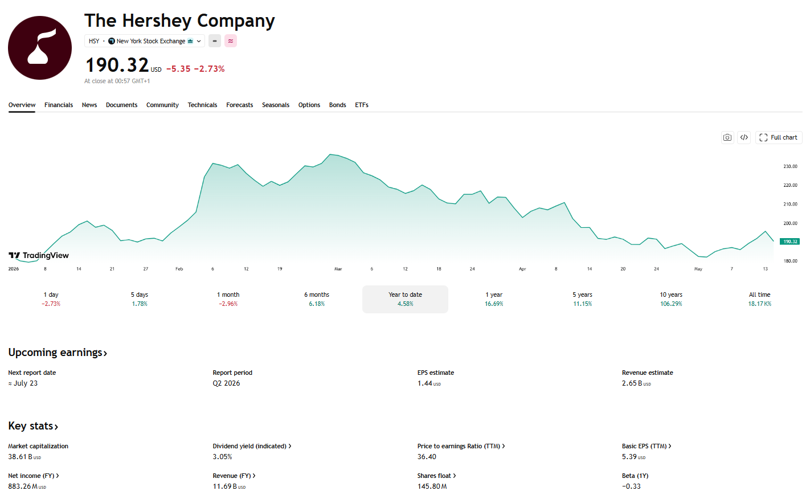View the Forecasts tab

point(239,105)
